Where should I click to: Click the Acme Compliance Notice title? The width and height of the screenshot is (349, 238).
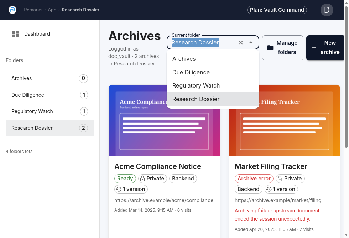point(158,166)
